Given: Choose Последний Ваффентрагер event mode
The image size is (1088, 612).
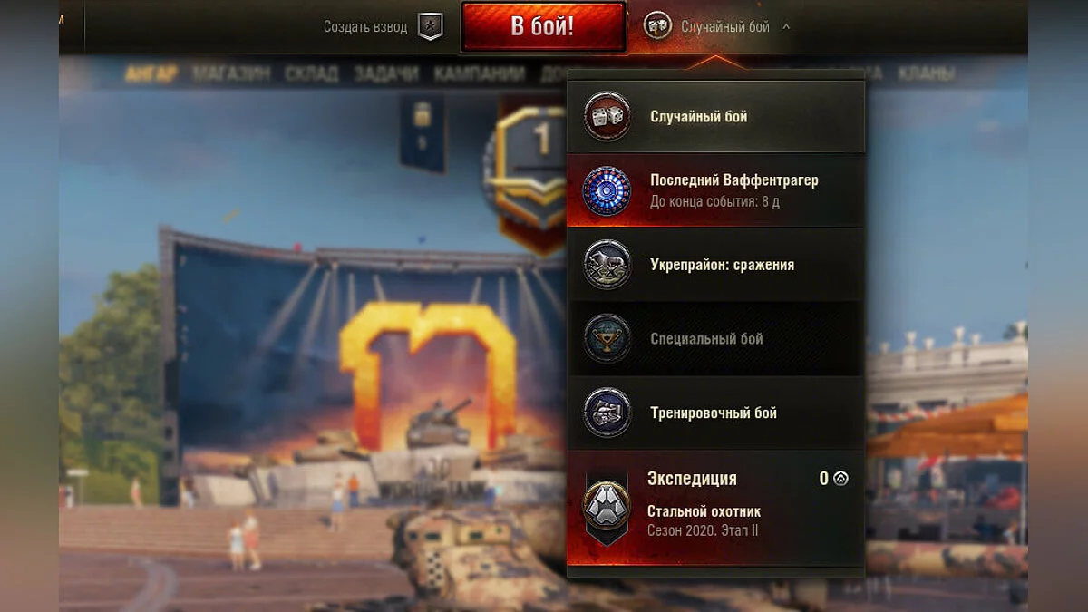Looking at the screenshot, I should click(715, 190).
